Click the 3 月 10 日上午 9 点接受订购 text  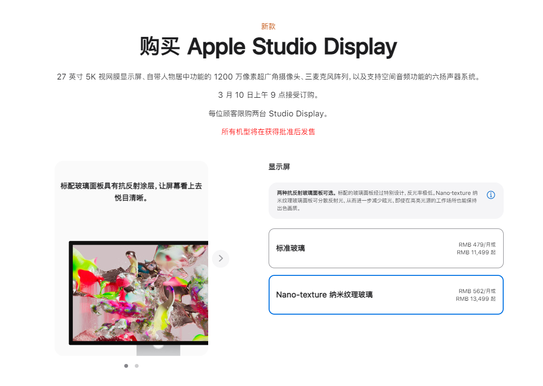(269, 95)
